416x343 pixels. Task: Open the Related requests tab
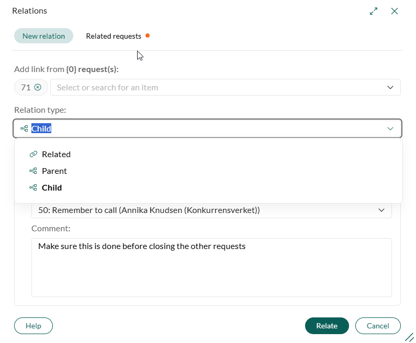pos(114,36)
